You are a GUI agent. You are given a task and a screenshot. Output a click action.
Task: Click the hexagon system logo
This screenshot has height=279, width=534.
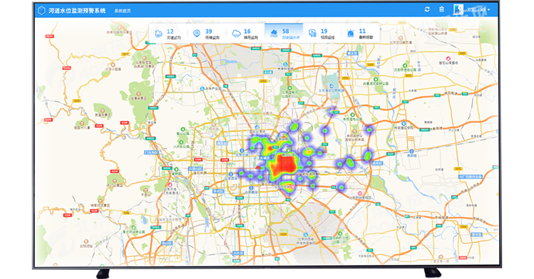pyautogui.click(x=41, y=10)
